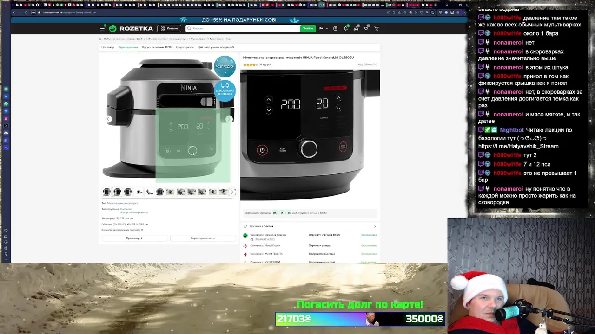
Task: Show the next product photo
Action: coord(229,119)
